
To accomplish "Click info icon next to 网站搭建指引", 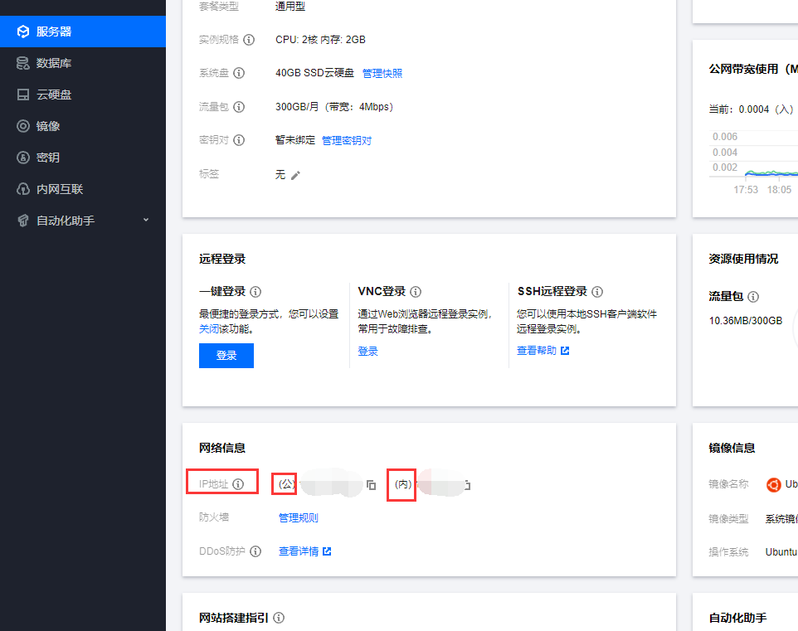I will point(279,618).
